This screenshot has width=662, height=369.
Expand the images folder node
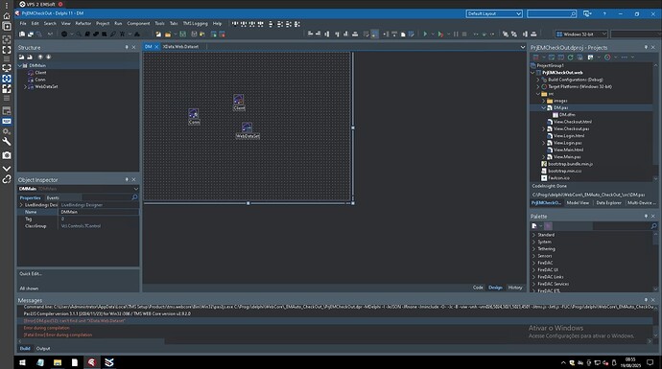pos(544,101)
